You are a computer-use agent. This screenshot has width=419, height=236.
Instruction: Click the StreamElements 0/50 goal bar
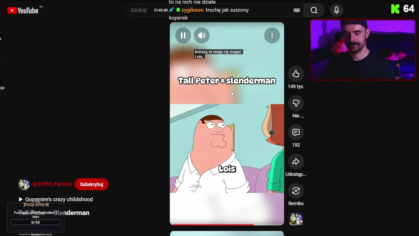click(35, 222)
